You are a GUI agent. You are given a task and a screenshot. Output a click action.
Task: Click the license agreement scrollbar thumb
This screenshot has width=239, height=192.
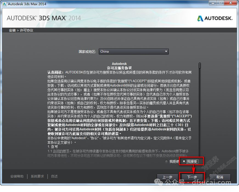tap(200, 66)
